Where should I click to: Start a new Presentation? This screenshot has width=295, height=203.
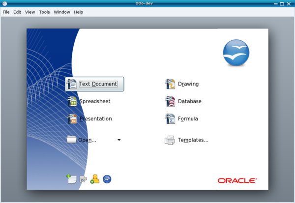pos(95,119)
